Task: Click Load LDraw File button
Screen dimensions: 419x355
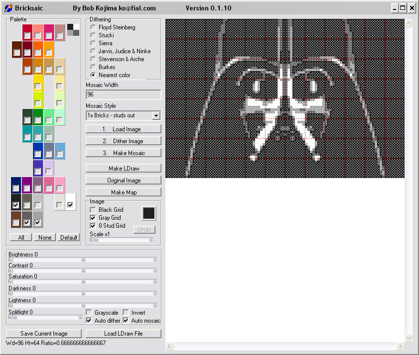Action: [124, 334]
